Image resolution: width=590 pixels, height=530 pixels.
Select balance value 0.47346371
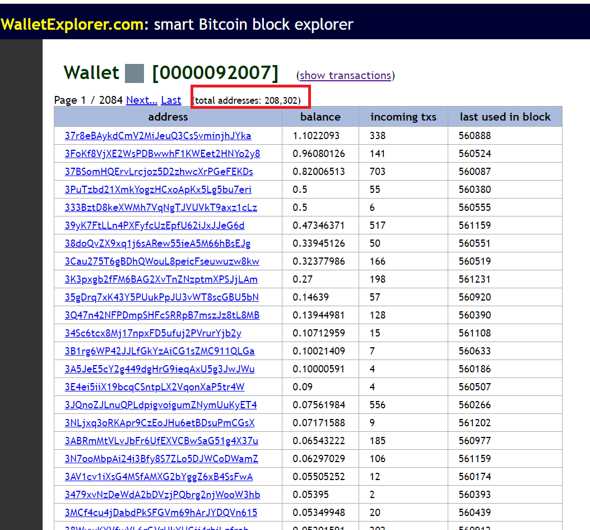pyautogui.click(x=319, y=225)
